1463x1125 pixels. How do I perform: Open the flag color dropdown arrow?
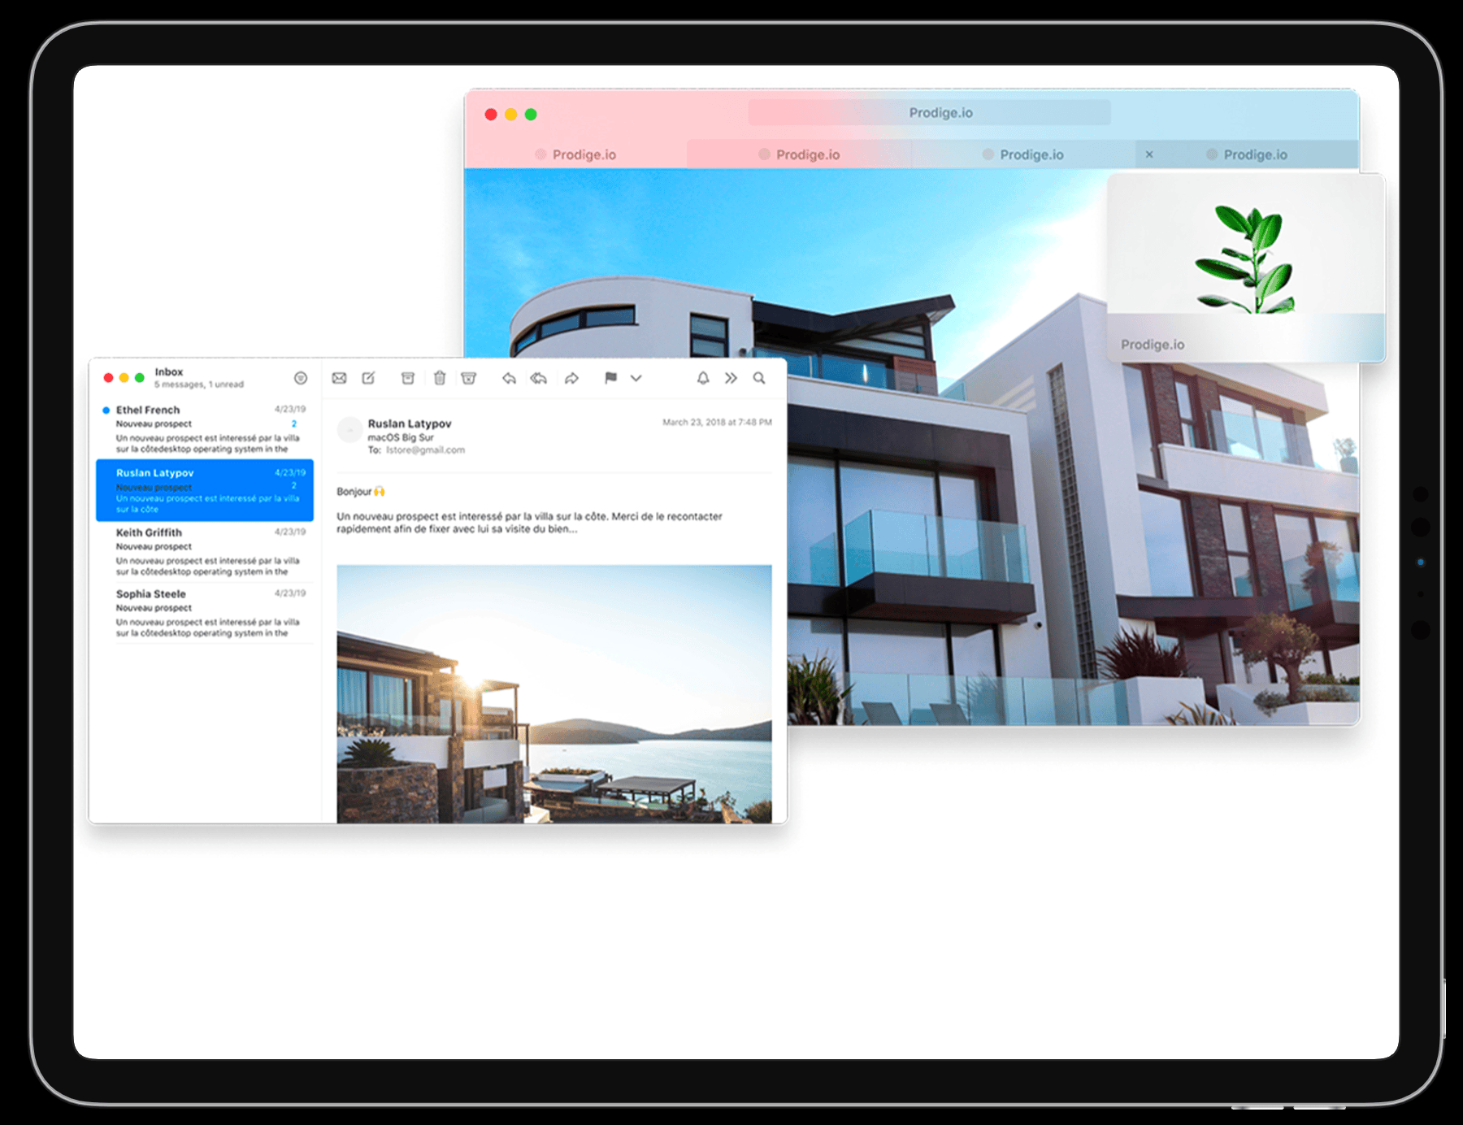(636, 378)
